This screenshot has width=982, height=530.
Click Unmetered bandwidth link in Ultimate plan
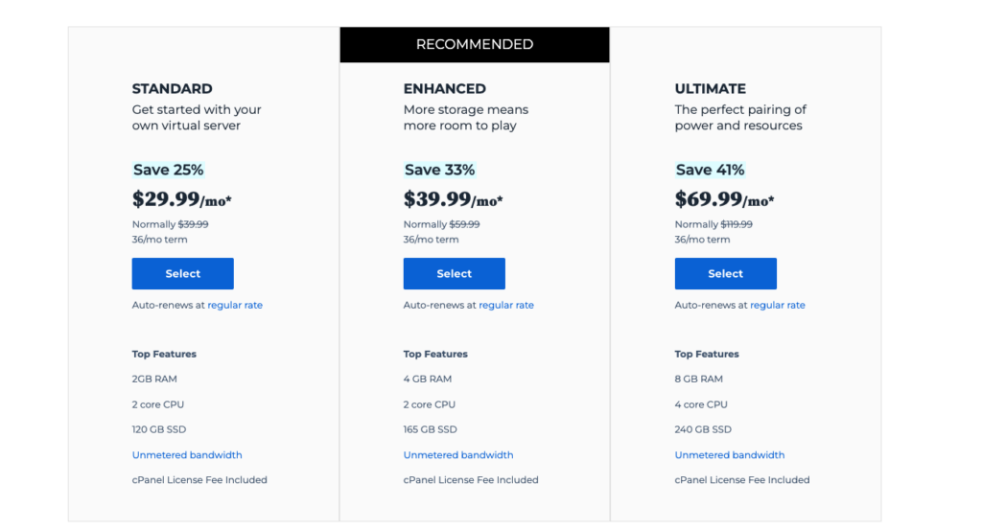click(x=729, y=455)
